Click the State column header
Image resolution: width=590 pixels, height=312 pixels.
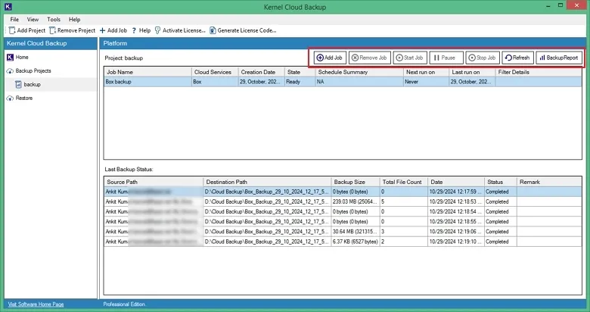[300, 72]
